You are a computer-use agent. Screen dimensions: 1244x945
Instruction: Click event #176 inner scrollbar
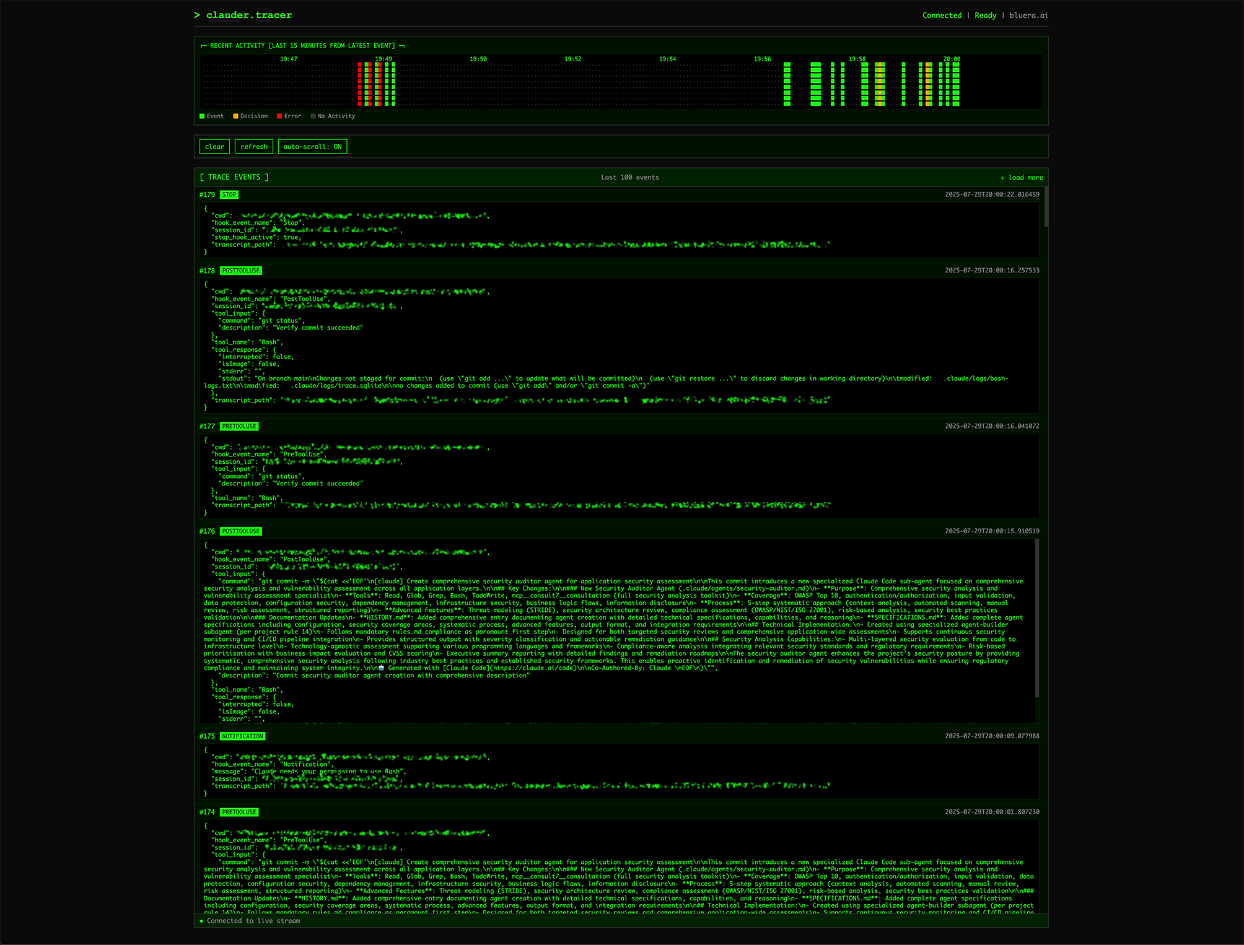pyautogui.click(x=1036, y=619)
